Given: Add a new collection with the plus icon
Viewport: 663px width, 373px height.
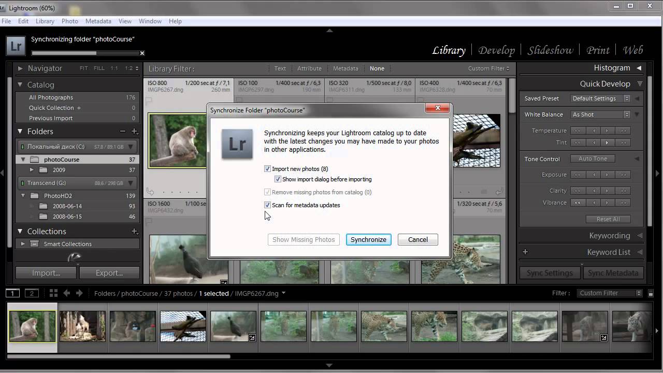Looking at the screenshot, I should [134, 232].
